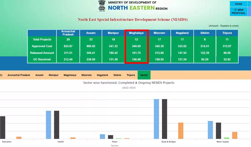The width and height of the screenshot is (251, 147).
Task: Click the Approved Cost row label
Action: (42, 46)
